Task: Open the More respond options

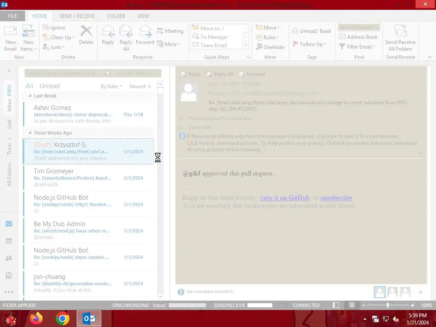Action: pyautogui.click(x=169, y=44)
